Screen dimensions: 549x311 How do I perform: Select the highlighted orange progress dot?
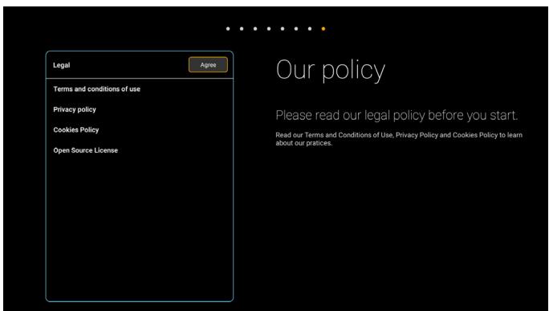pyautogui.click(x=323, y=29)
